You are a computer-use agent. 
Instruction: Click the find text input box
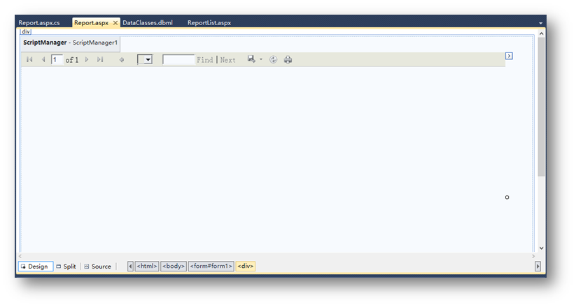(x=178, y=59)
